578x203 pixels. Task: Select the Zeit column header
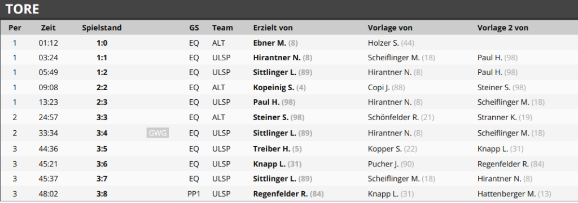[x=49, y=28]
